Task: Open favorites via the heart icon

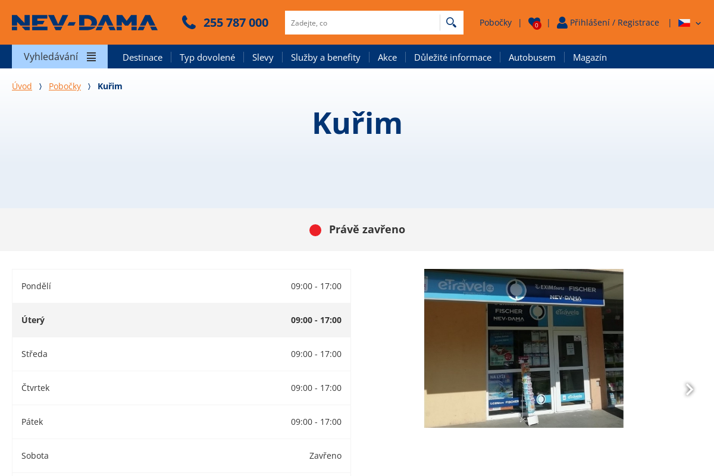Action: tap(534, 23)
